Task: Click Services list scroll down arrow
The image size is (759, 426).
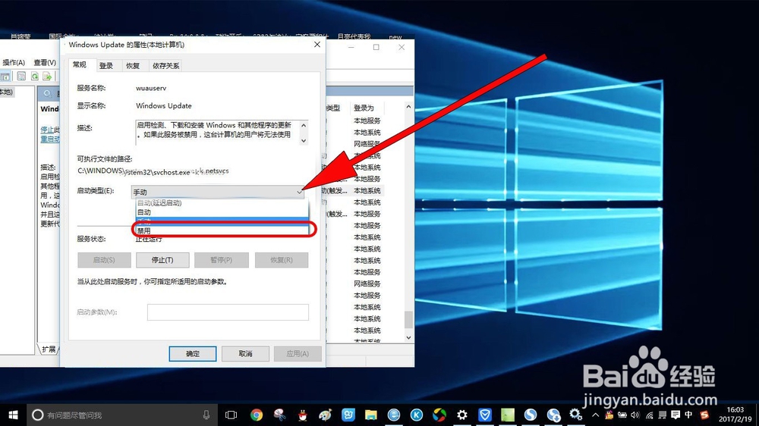Action: pyautogui.click(x=408, y=337)
